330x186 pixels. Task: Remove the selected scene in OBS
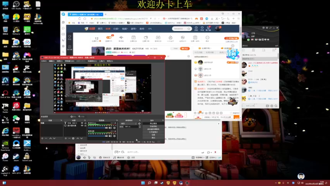pyautogui.click(x=46, y=138)
